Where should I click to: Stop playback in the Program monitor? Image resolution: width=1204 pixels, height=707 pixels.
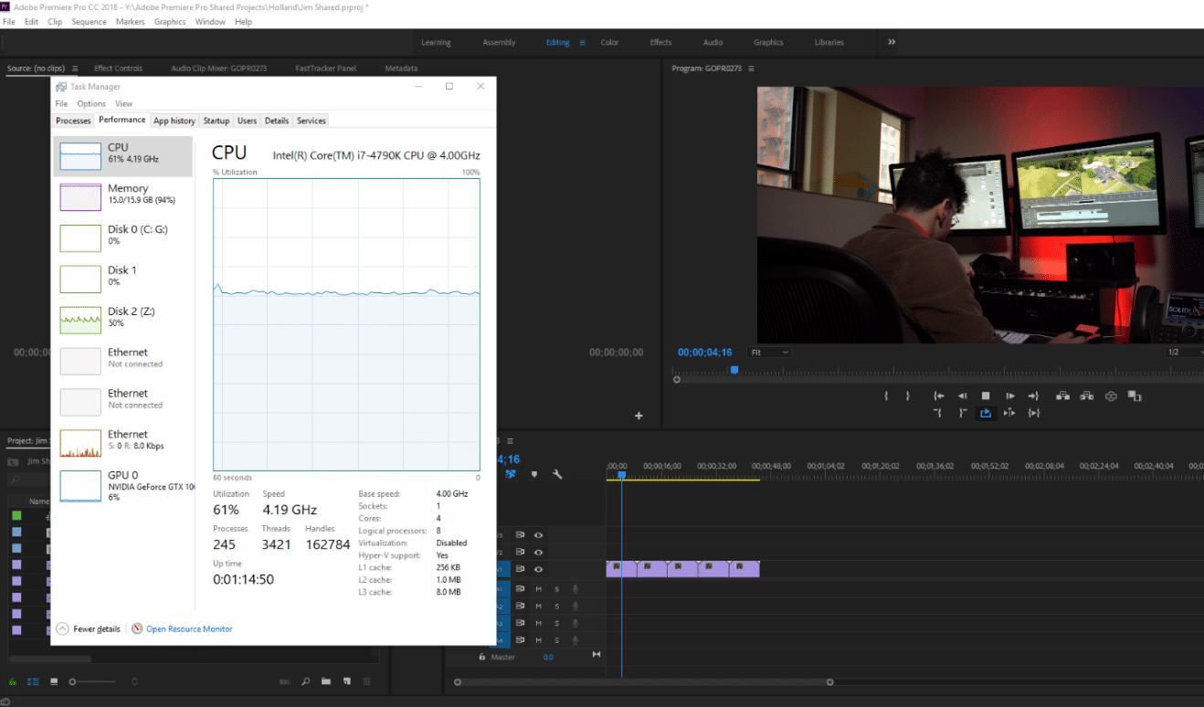point(986,396)
